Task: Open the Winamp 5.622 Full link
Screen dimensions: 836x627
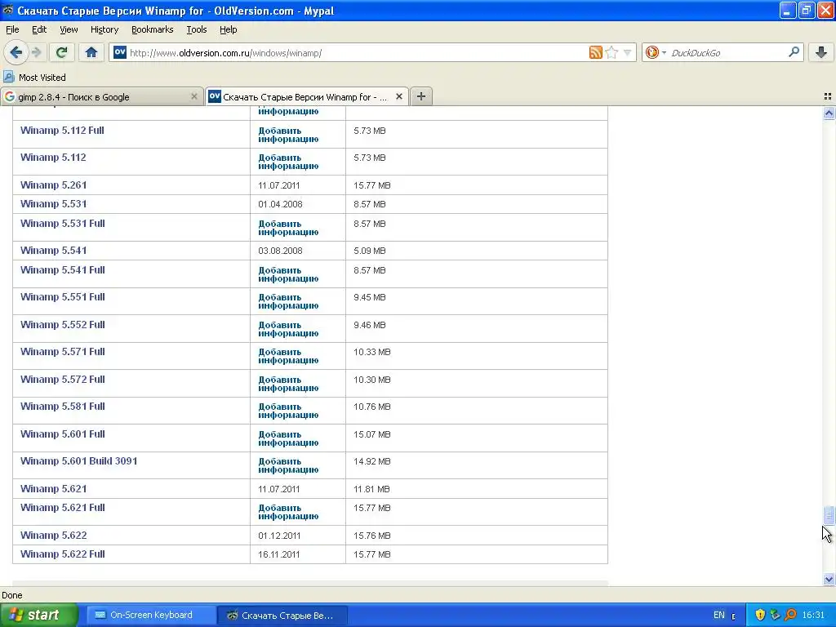Action: [62, 554]
